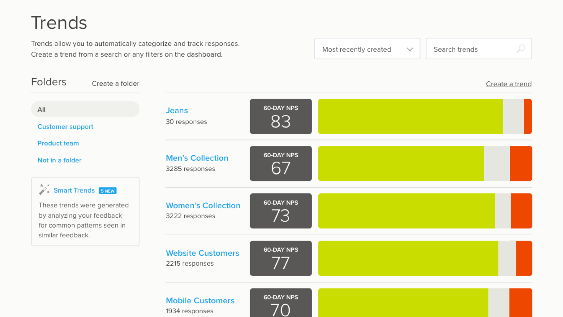Select the All folder

[85, 109]
